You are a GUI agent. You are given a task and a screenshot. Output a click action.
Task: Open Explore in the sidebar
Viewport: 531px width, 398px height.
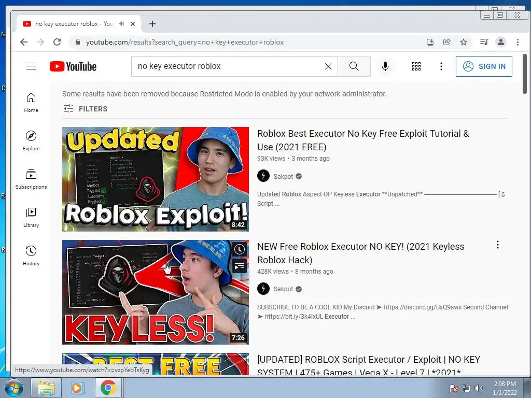[x=31, y=141]
